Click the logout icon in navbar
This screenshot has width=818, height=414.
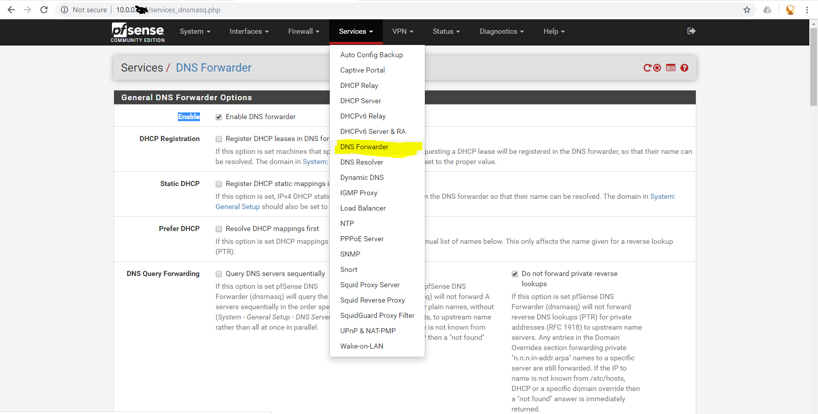click(x=691, y=31)
